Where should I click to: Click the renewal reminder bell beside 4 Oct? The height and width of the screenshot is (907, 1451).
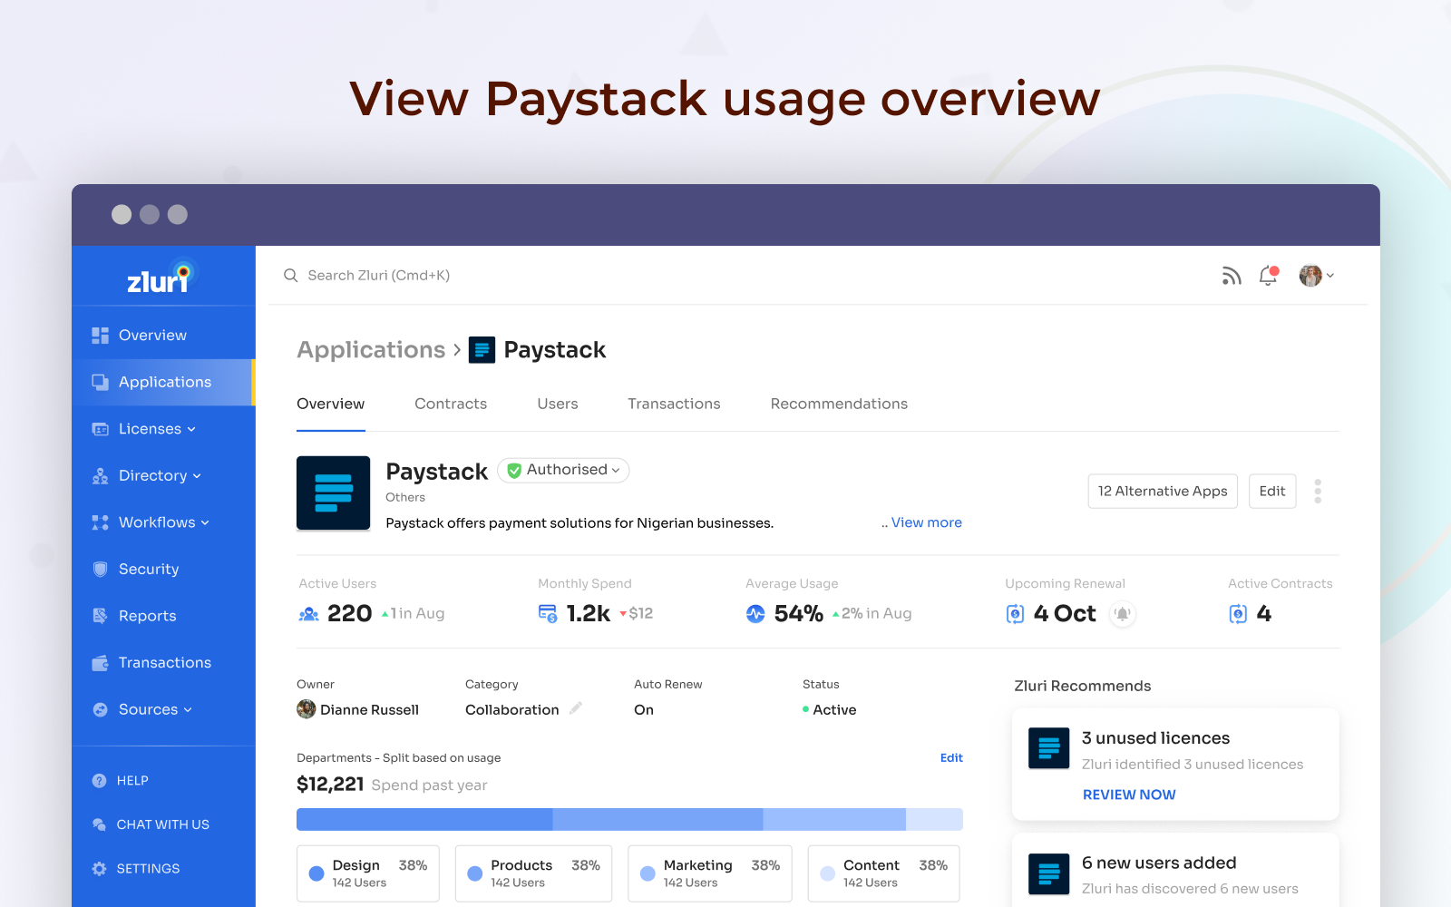(1123, 614)
